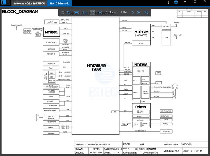Switch to Welcome - Orion By ESTECH tab
This screenshot has height=156, width=210.
[29, 3]
